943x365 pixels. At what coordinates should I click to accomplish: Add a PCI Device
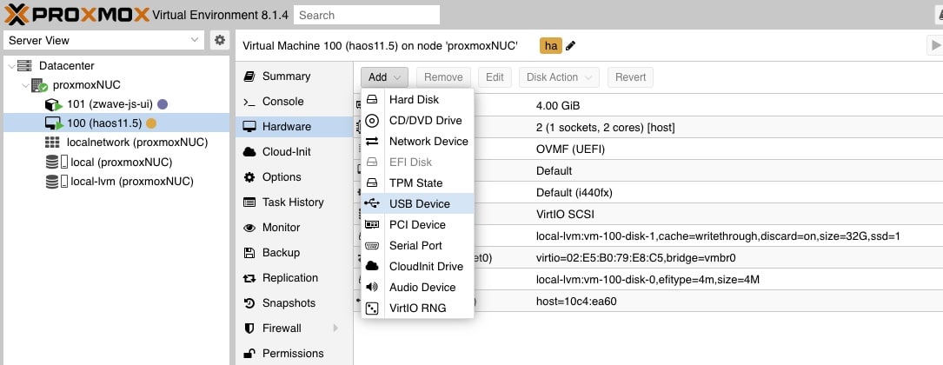(x=417, y=225)
